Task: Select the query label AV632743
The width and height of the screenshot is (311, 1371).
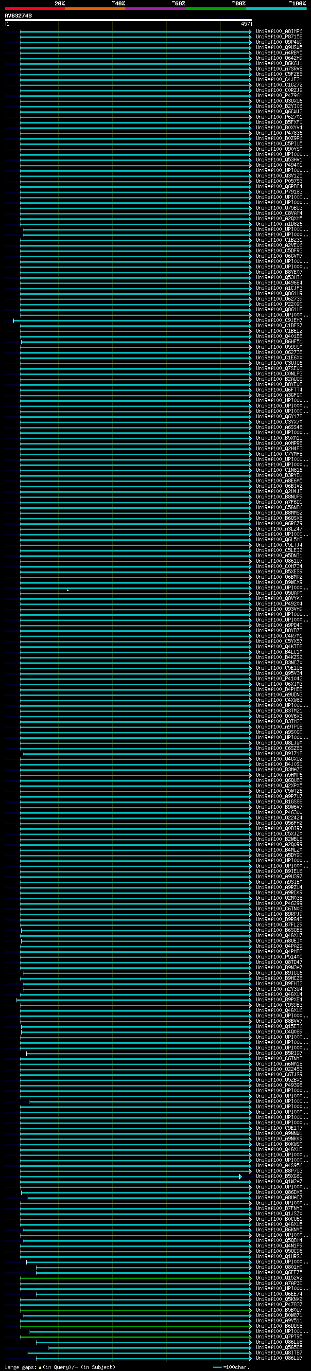Action: click(18, 16)
